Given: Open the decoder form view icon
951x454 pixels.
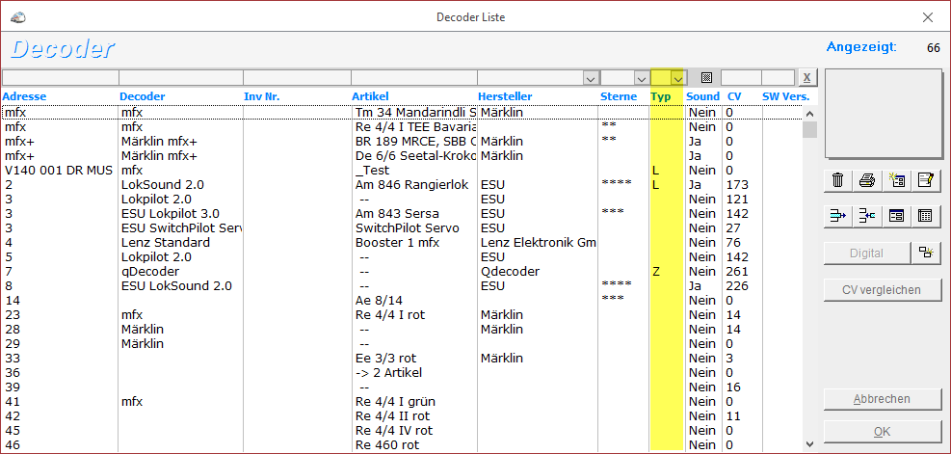Looking at the screenshot, I should 896,216.
